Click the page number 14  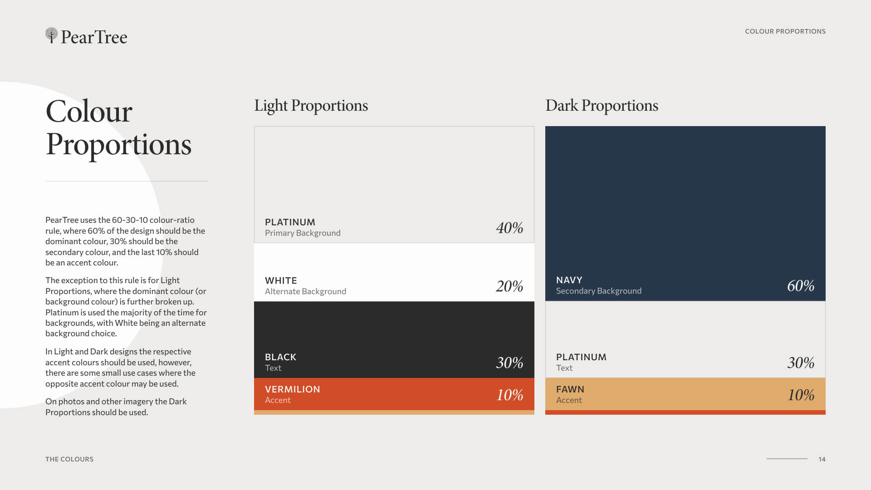click(822, 459)
